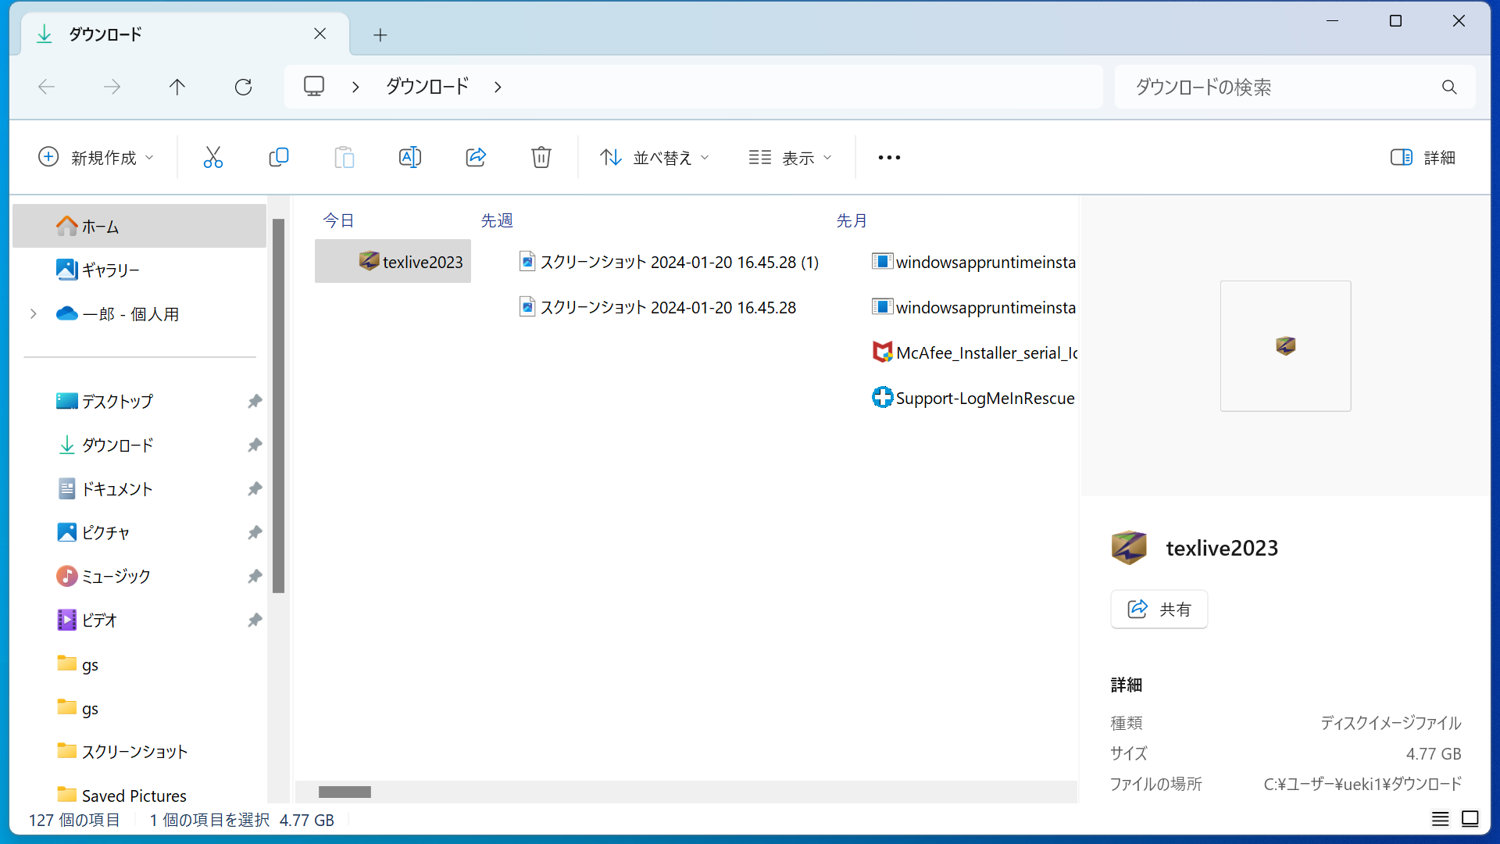
Task: Open the 表示 view dropdown
Action: [x=790, y=157]
